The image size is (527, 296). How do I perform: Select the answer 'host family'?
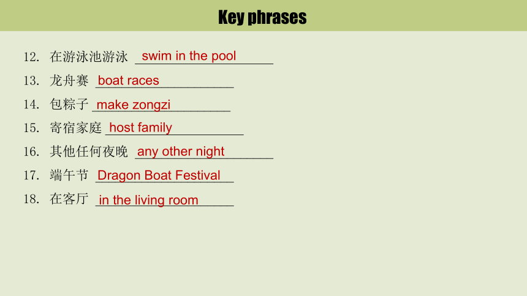coord(140,128)
